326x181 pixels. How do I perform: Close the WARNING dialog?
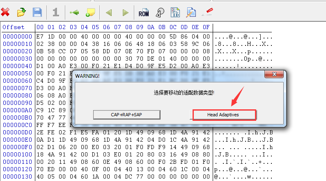[275, 75]
